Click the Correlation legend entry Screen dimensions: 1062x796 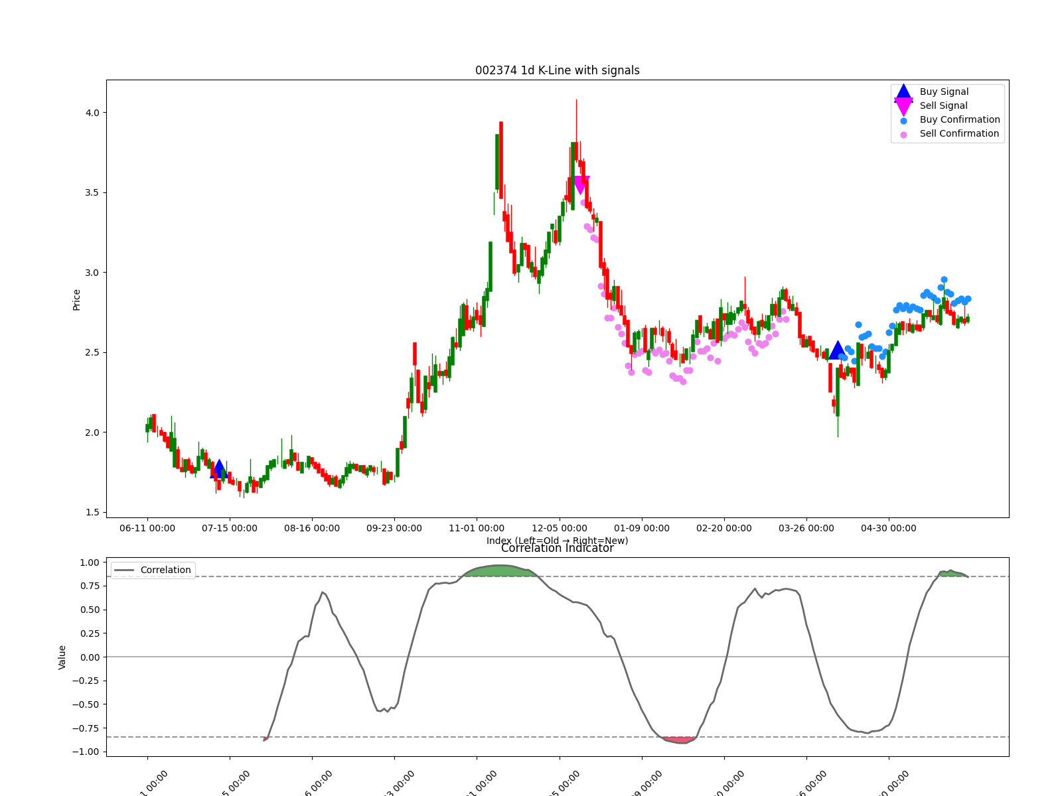click(x=153, y=570)
